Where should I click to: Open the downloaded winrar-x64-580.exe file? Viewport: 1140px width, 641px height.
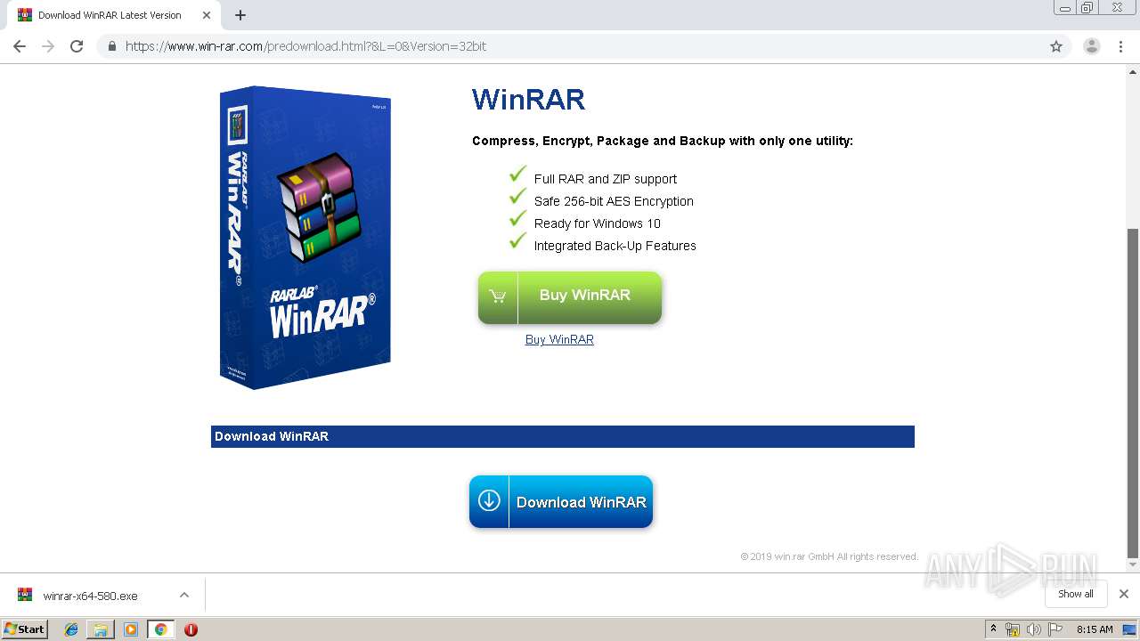click(90, 596)
